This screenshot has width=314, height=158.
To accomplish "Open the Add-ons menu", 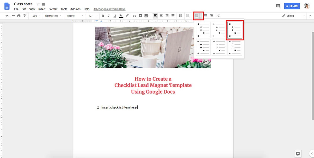I will tap(75, 9).
